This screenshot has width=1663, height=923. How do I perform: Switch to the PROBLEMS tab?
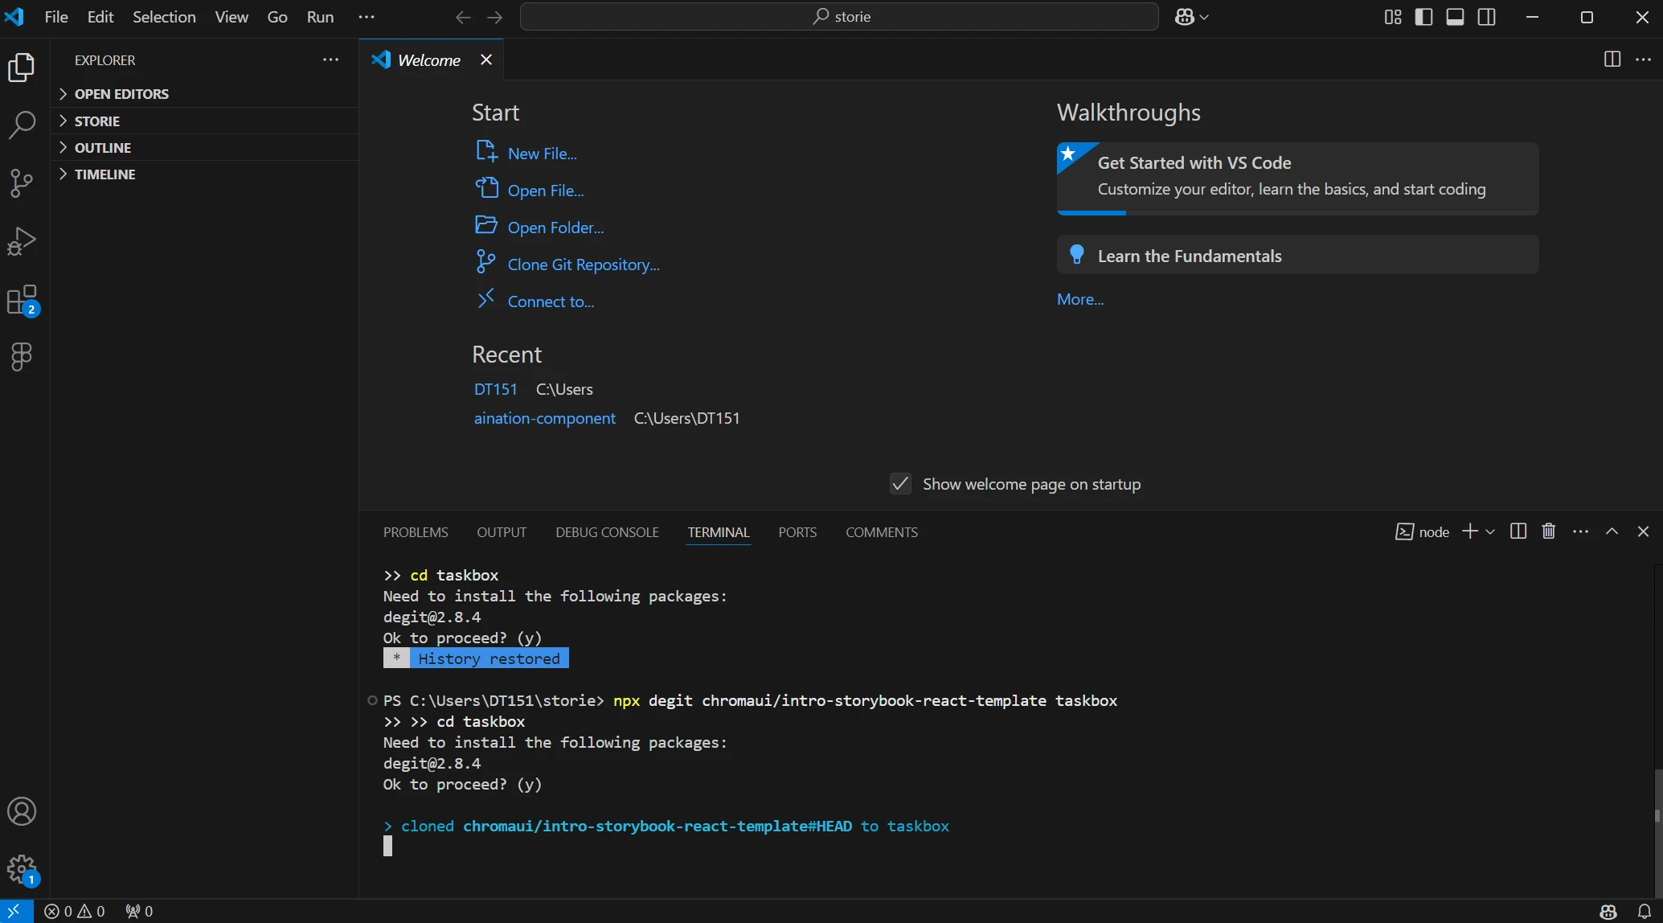416,532
